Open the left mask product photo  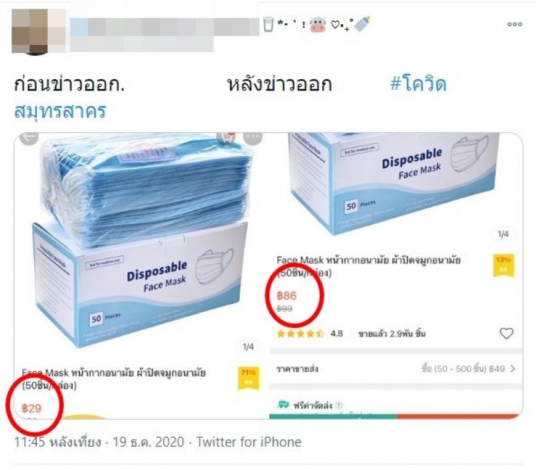[x=142, y=241]
